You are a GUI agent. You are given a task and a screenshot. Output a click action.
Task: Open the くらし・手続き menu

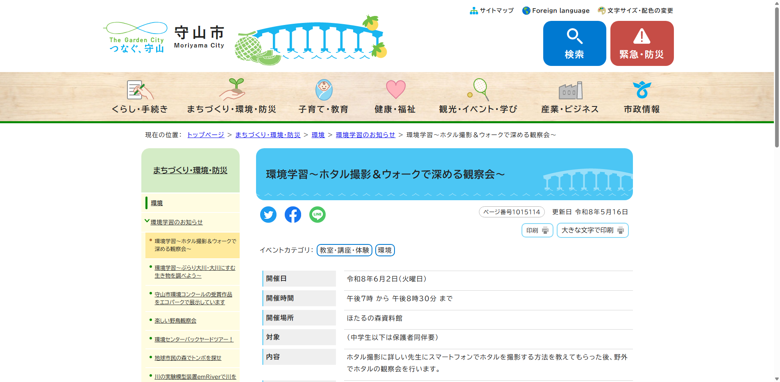coord(140,109)
